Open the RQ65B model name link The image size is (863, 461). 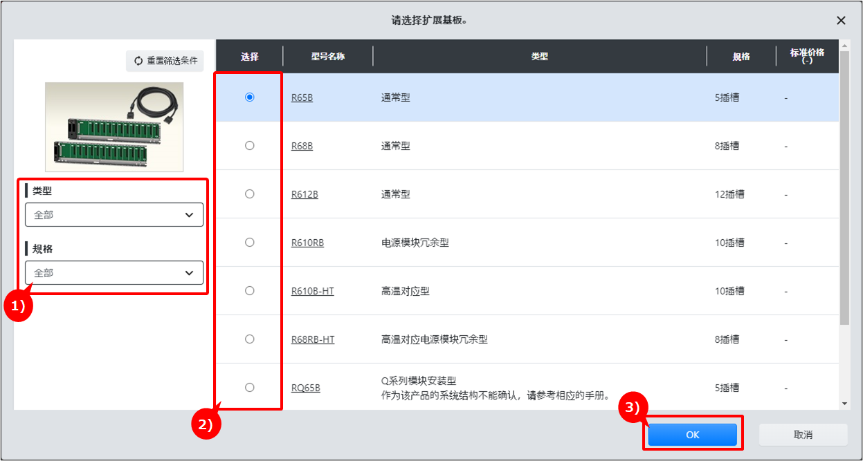(305, 388)
